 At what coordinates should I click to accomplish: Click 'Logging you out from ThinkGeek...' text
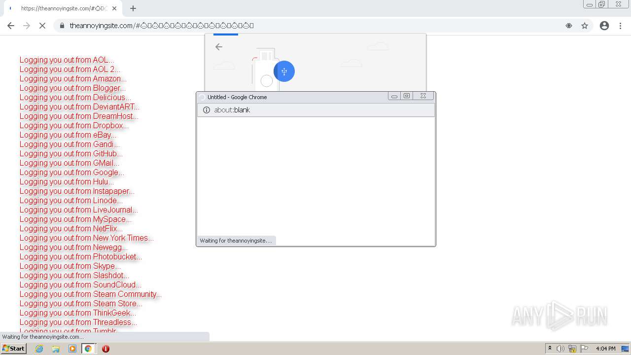[x=78, y=313]
